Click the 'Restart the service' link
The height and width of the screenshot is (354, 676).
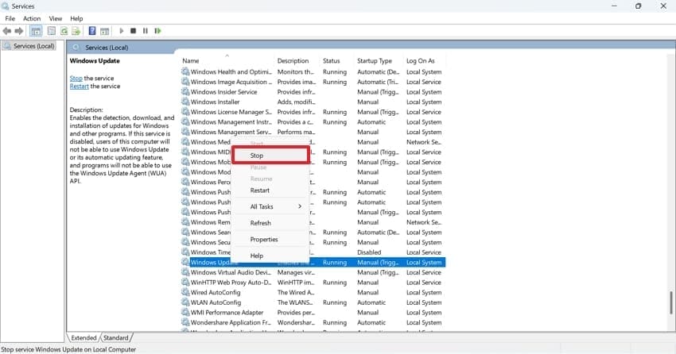[80, 86]
